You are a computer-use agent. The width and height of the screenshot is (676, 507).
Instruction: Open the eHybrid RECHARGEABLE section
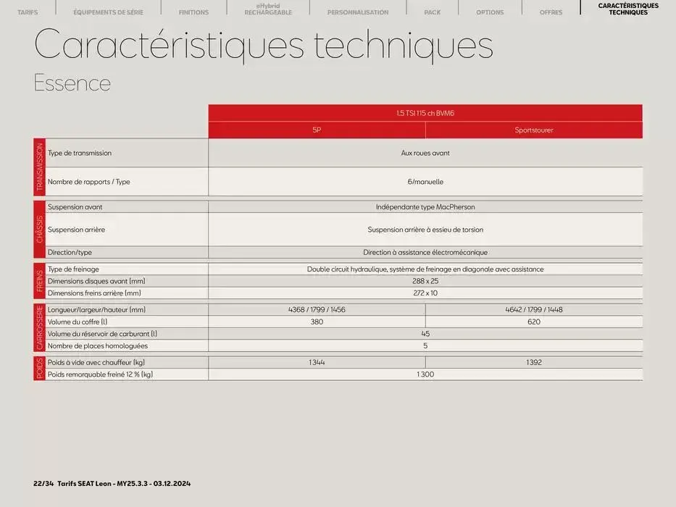point(267,9)
